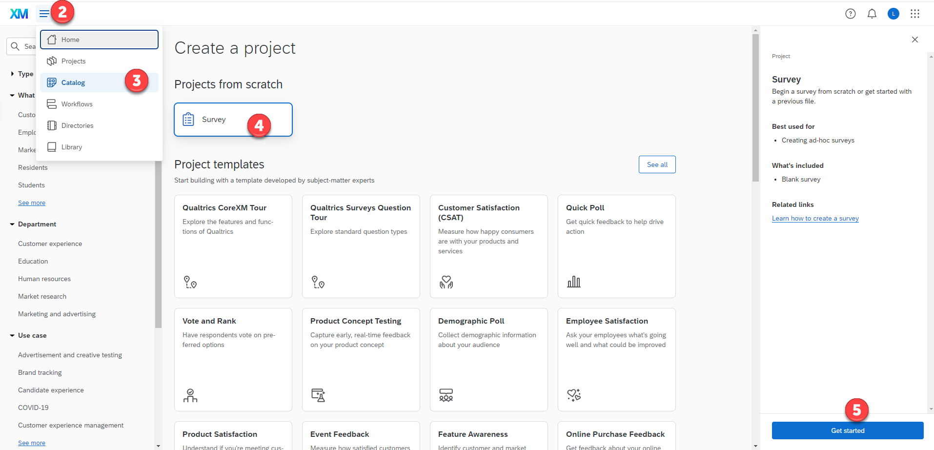Filter by Customer experience management
This screenshot has height=450, width=934.
pos(71,425)
